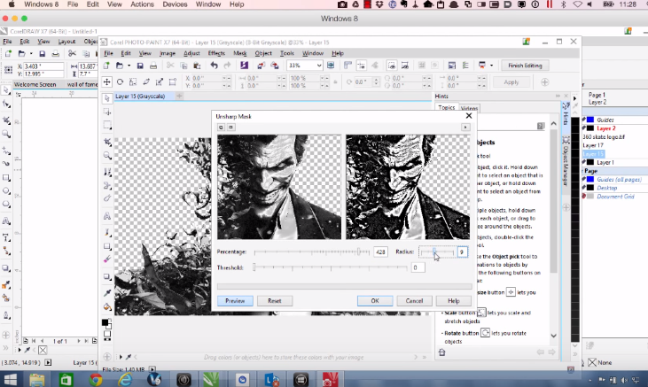The image size is (648, 387).
Task: Open the zoom level 33% dropdown
Action: click(318, 66)
